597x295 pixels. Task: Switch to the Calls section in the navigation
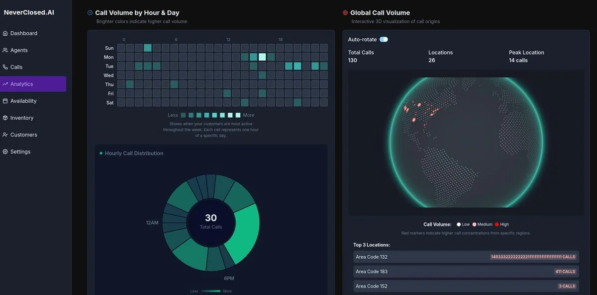(17, 67)
